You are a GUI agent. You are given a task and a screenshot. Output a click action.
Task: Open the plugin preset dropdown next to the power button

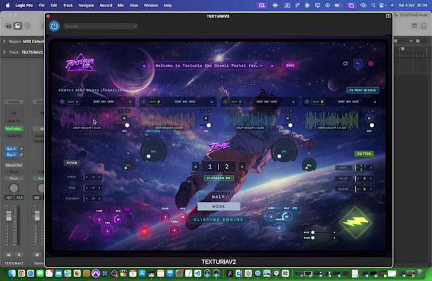pos(100,27)
